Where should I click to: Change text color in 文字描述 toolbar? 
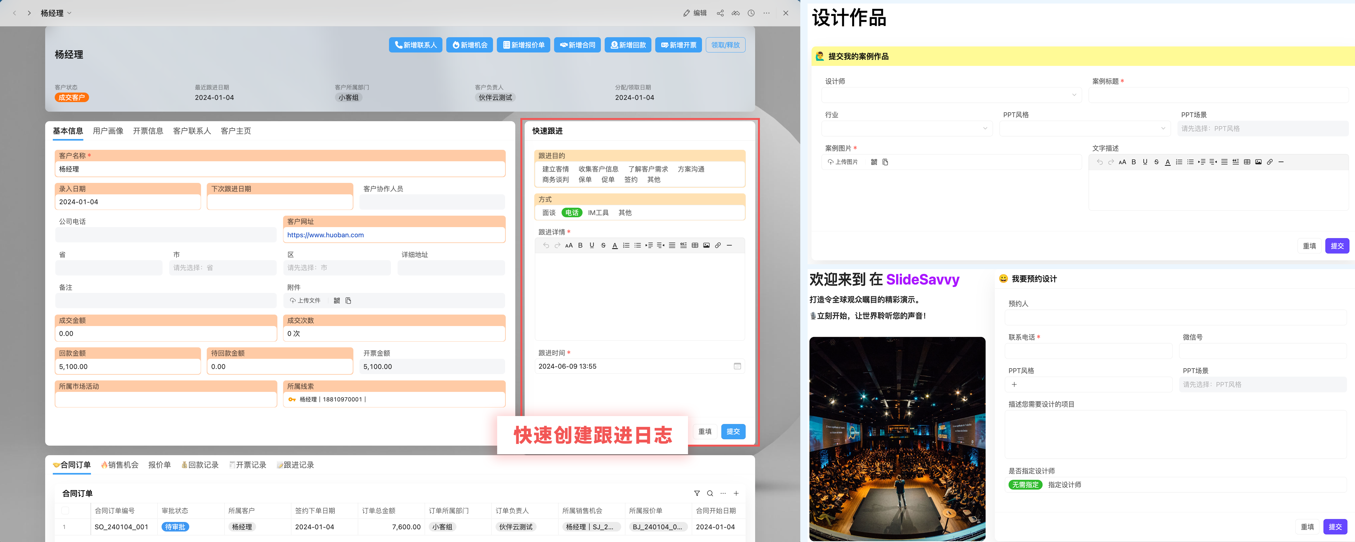pos(1168,162)
